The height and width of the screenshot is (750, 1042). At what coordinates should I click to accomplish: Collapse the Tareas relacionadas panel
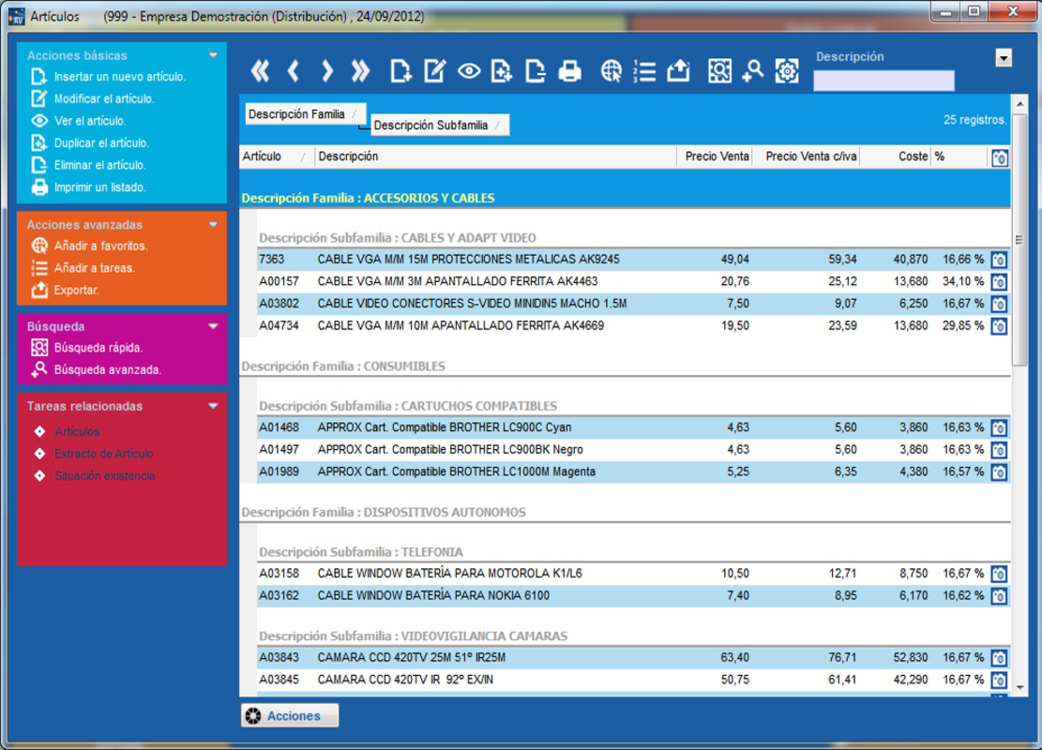[213, 406]
